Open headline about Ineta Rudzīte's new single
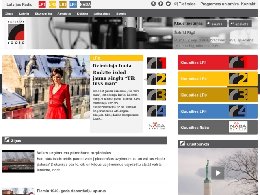The height and width of the screenshot is (195, 260). 114,74
